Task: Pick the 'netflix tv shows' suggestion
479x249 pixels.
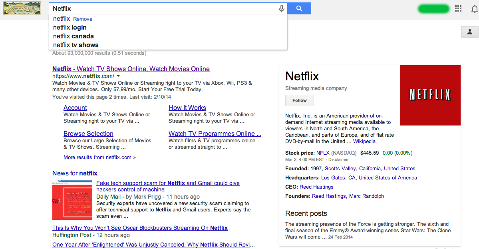Action: (x=76, y=45)
